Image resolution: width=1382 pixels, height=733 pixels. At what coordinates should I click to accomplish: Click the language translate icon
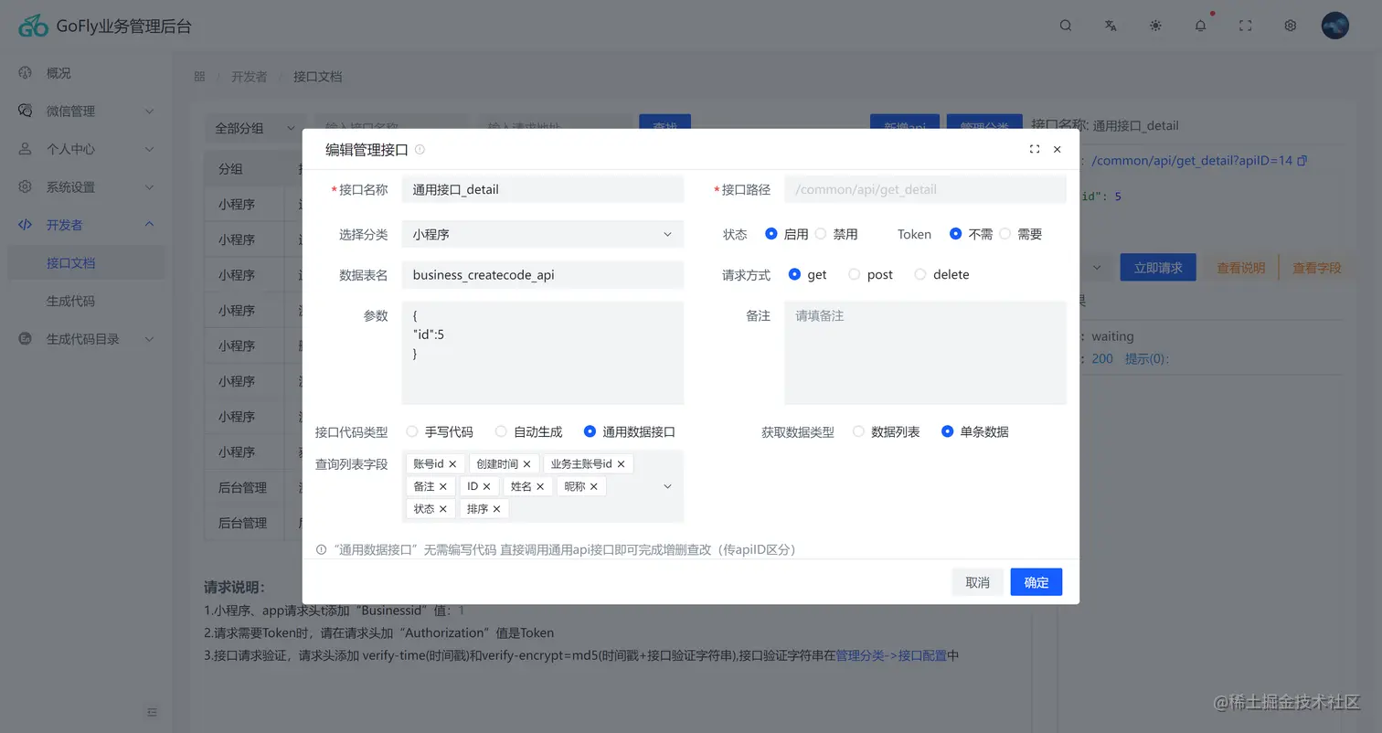tap(1111, 26)
